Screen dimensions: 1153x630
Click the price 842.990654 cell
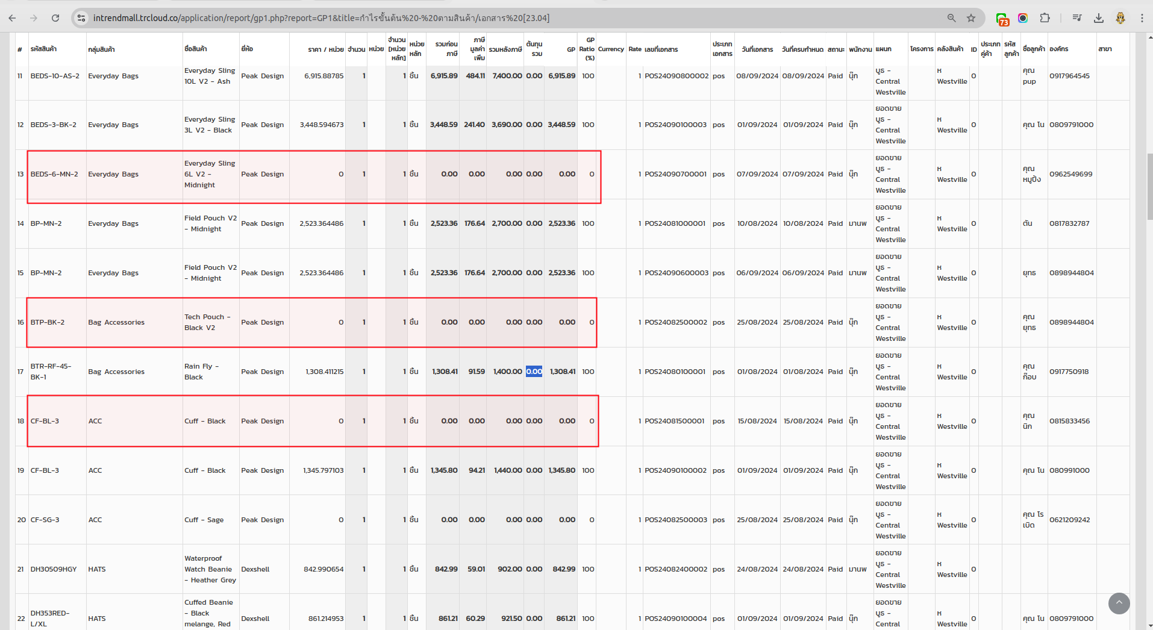pos(324,569)
